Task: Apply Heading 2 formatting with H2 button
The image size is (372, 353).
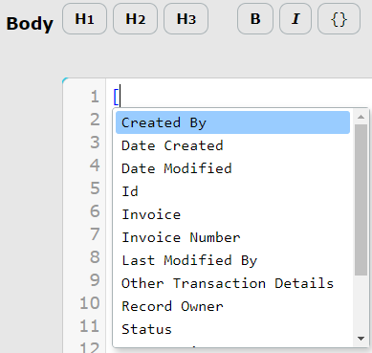Action: pyautogui.click(x=136, y=19)
